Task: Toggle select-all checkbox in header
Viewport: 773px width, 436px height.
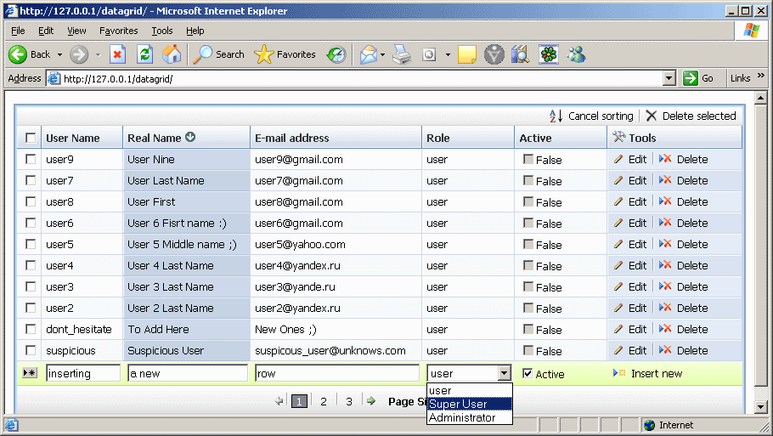Action: (31, 138)
